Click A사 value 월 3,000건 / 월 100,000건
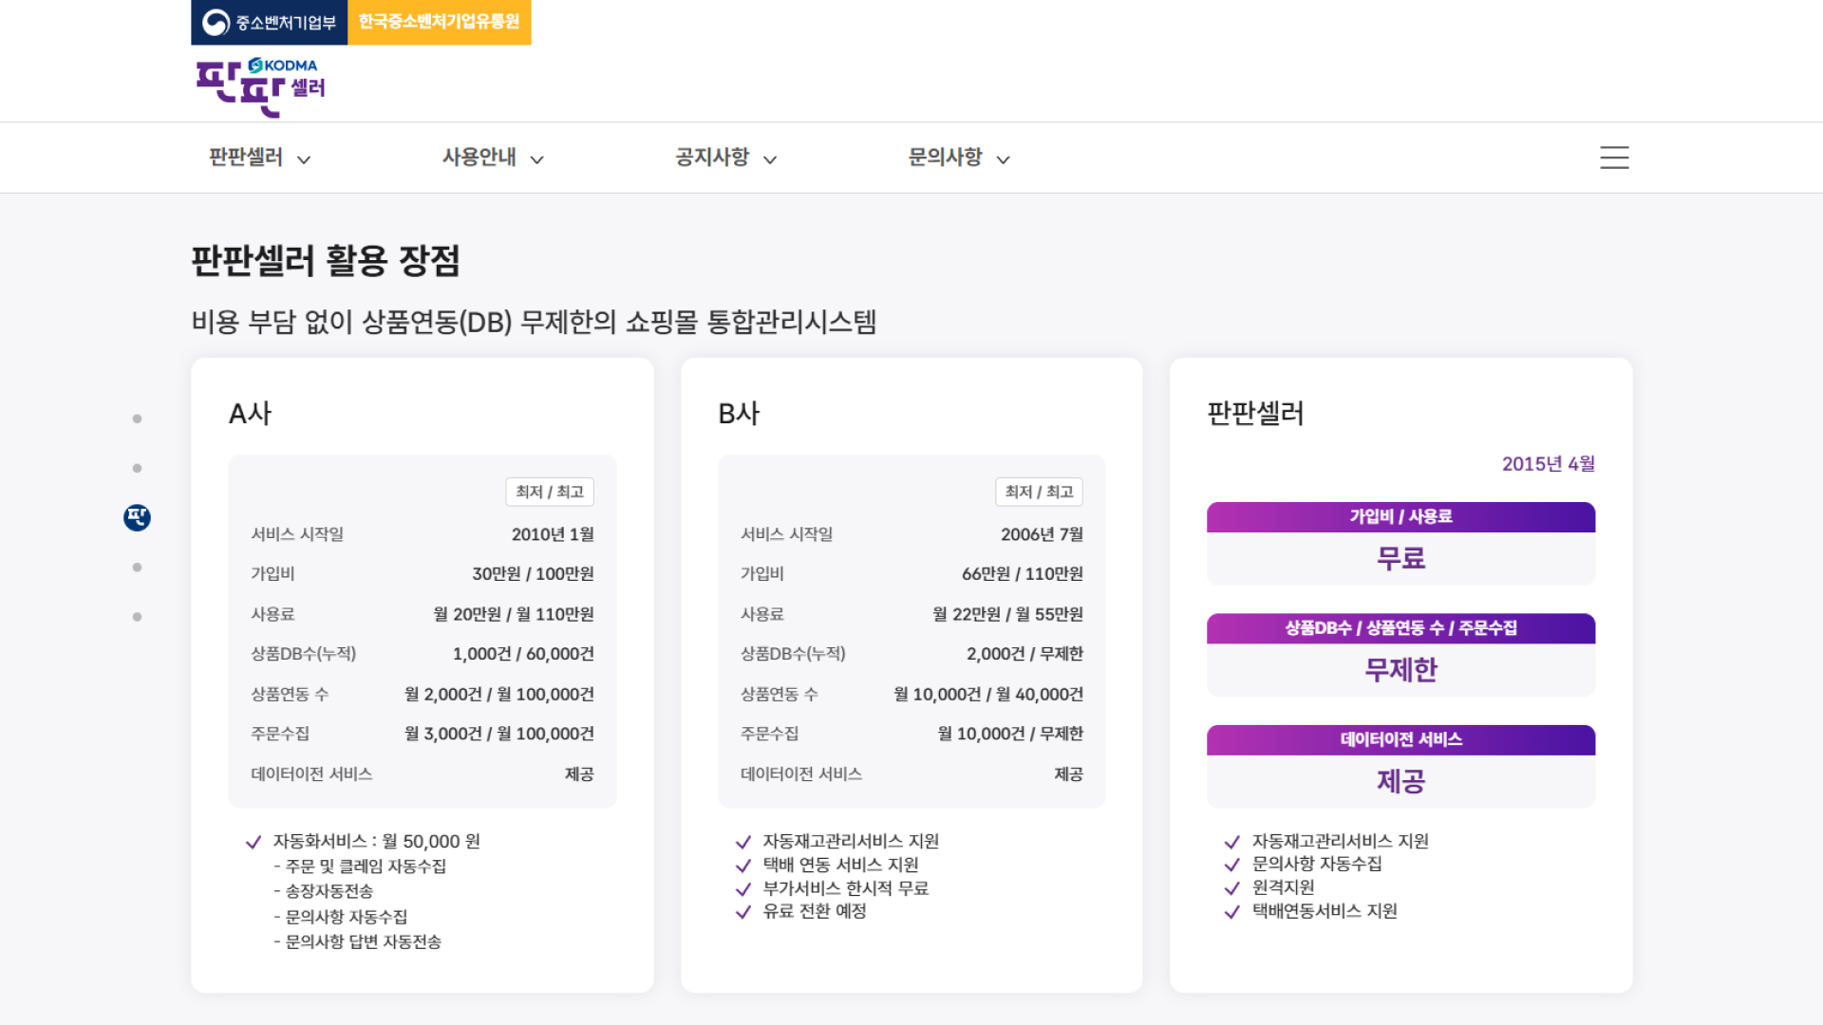Viewport: 1823px width, 1025px height. 499,735
